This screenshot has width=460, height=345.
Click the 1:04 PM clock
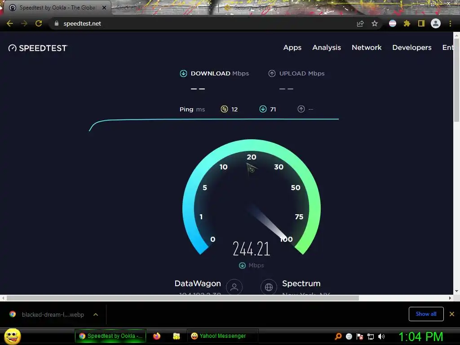click(420, 336)
